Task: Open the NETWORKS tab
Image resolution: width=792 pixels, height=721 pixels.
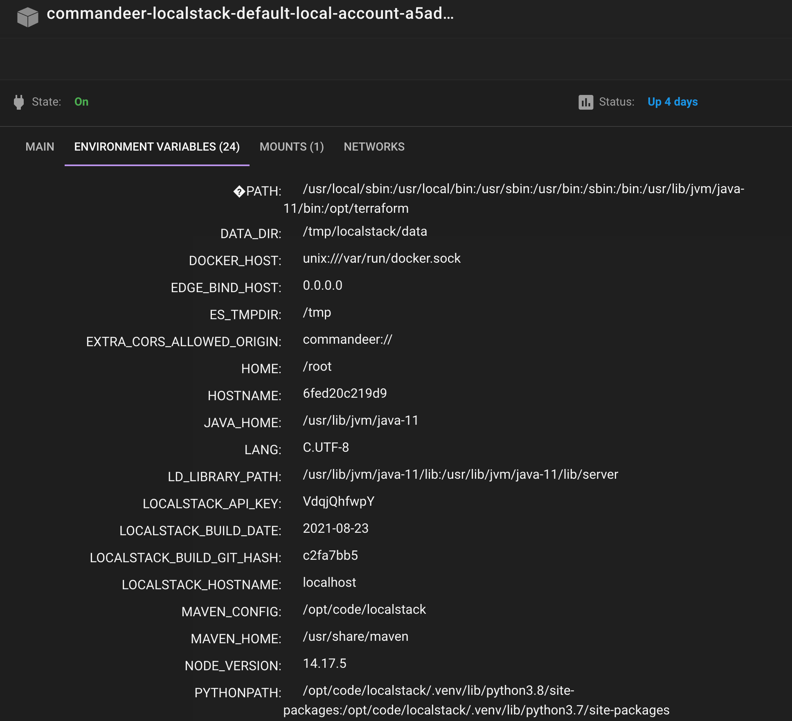Action: point(374,146)
